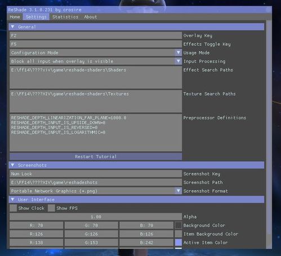Open the Statistics tab
The image size is (281, 256).
(65, 17)
